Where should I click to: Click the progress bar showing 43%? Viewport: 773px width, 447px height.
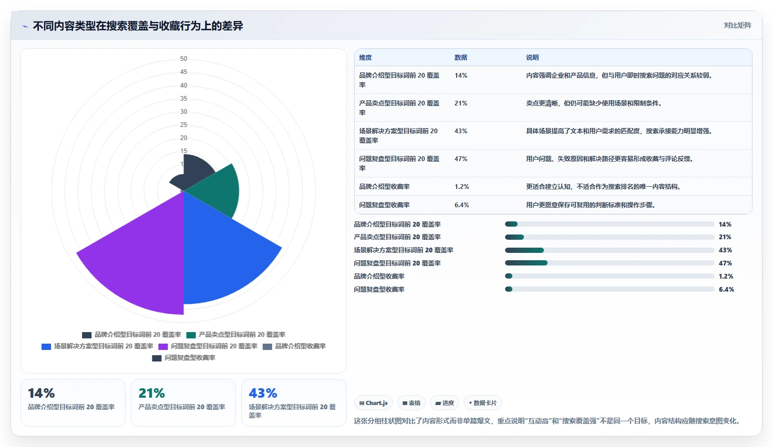610,250
